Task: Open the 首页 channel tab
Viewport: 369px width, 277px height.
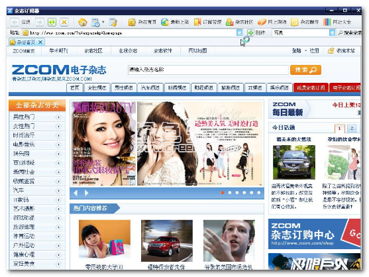Action: coord(75,87)
